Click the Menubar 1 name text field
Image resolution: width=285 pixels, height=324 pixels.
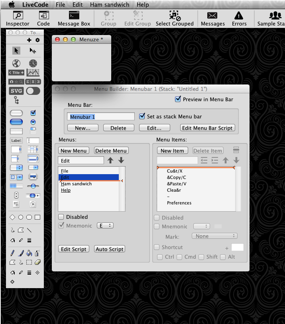(x=101, y=117)
